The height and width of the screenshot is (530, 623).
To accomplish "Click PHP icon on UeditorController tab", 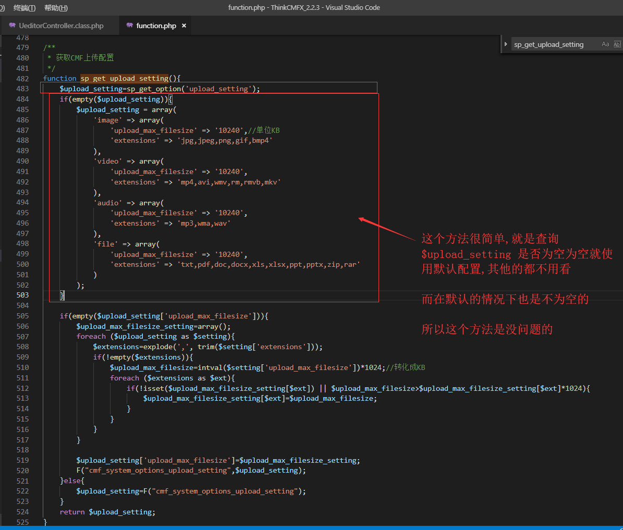I will tap(13, 26).
